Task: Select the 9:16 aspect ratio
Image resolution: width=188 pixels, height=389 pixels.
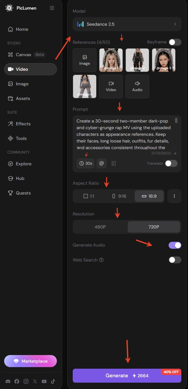Action: 119,196
